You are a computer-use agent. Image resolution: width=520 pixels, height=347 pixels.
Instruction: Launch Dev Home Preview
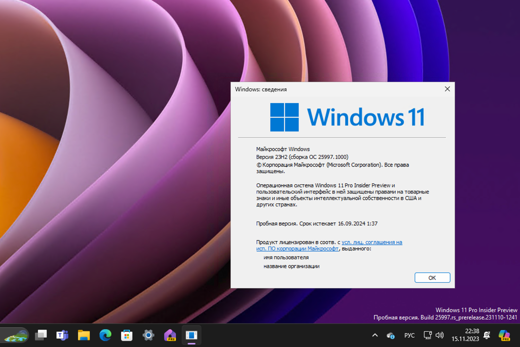[x=170, y=335]
